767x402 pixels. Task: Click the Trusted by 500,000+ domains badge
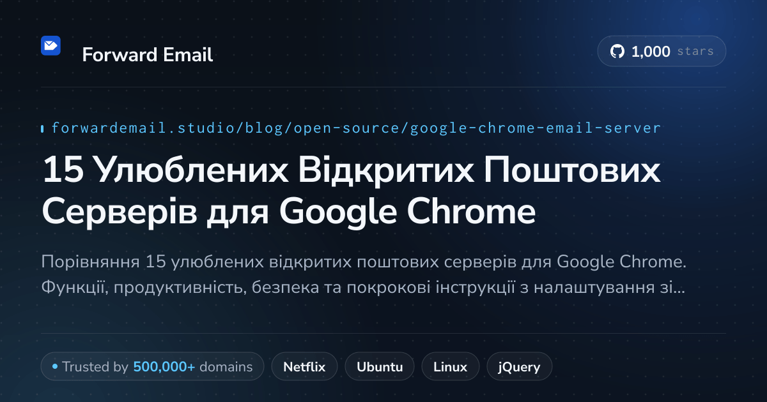tap(152, 367)
